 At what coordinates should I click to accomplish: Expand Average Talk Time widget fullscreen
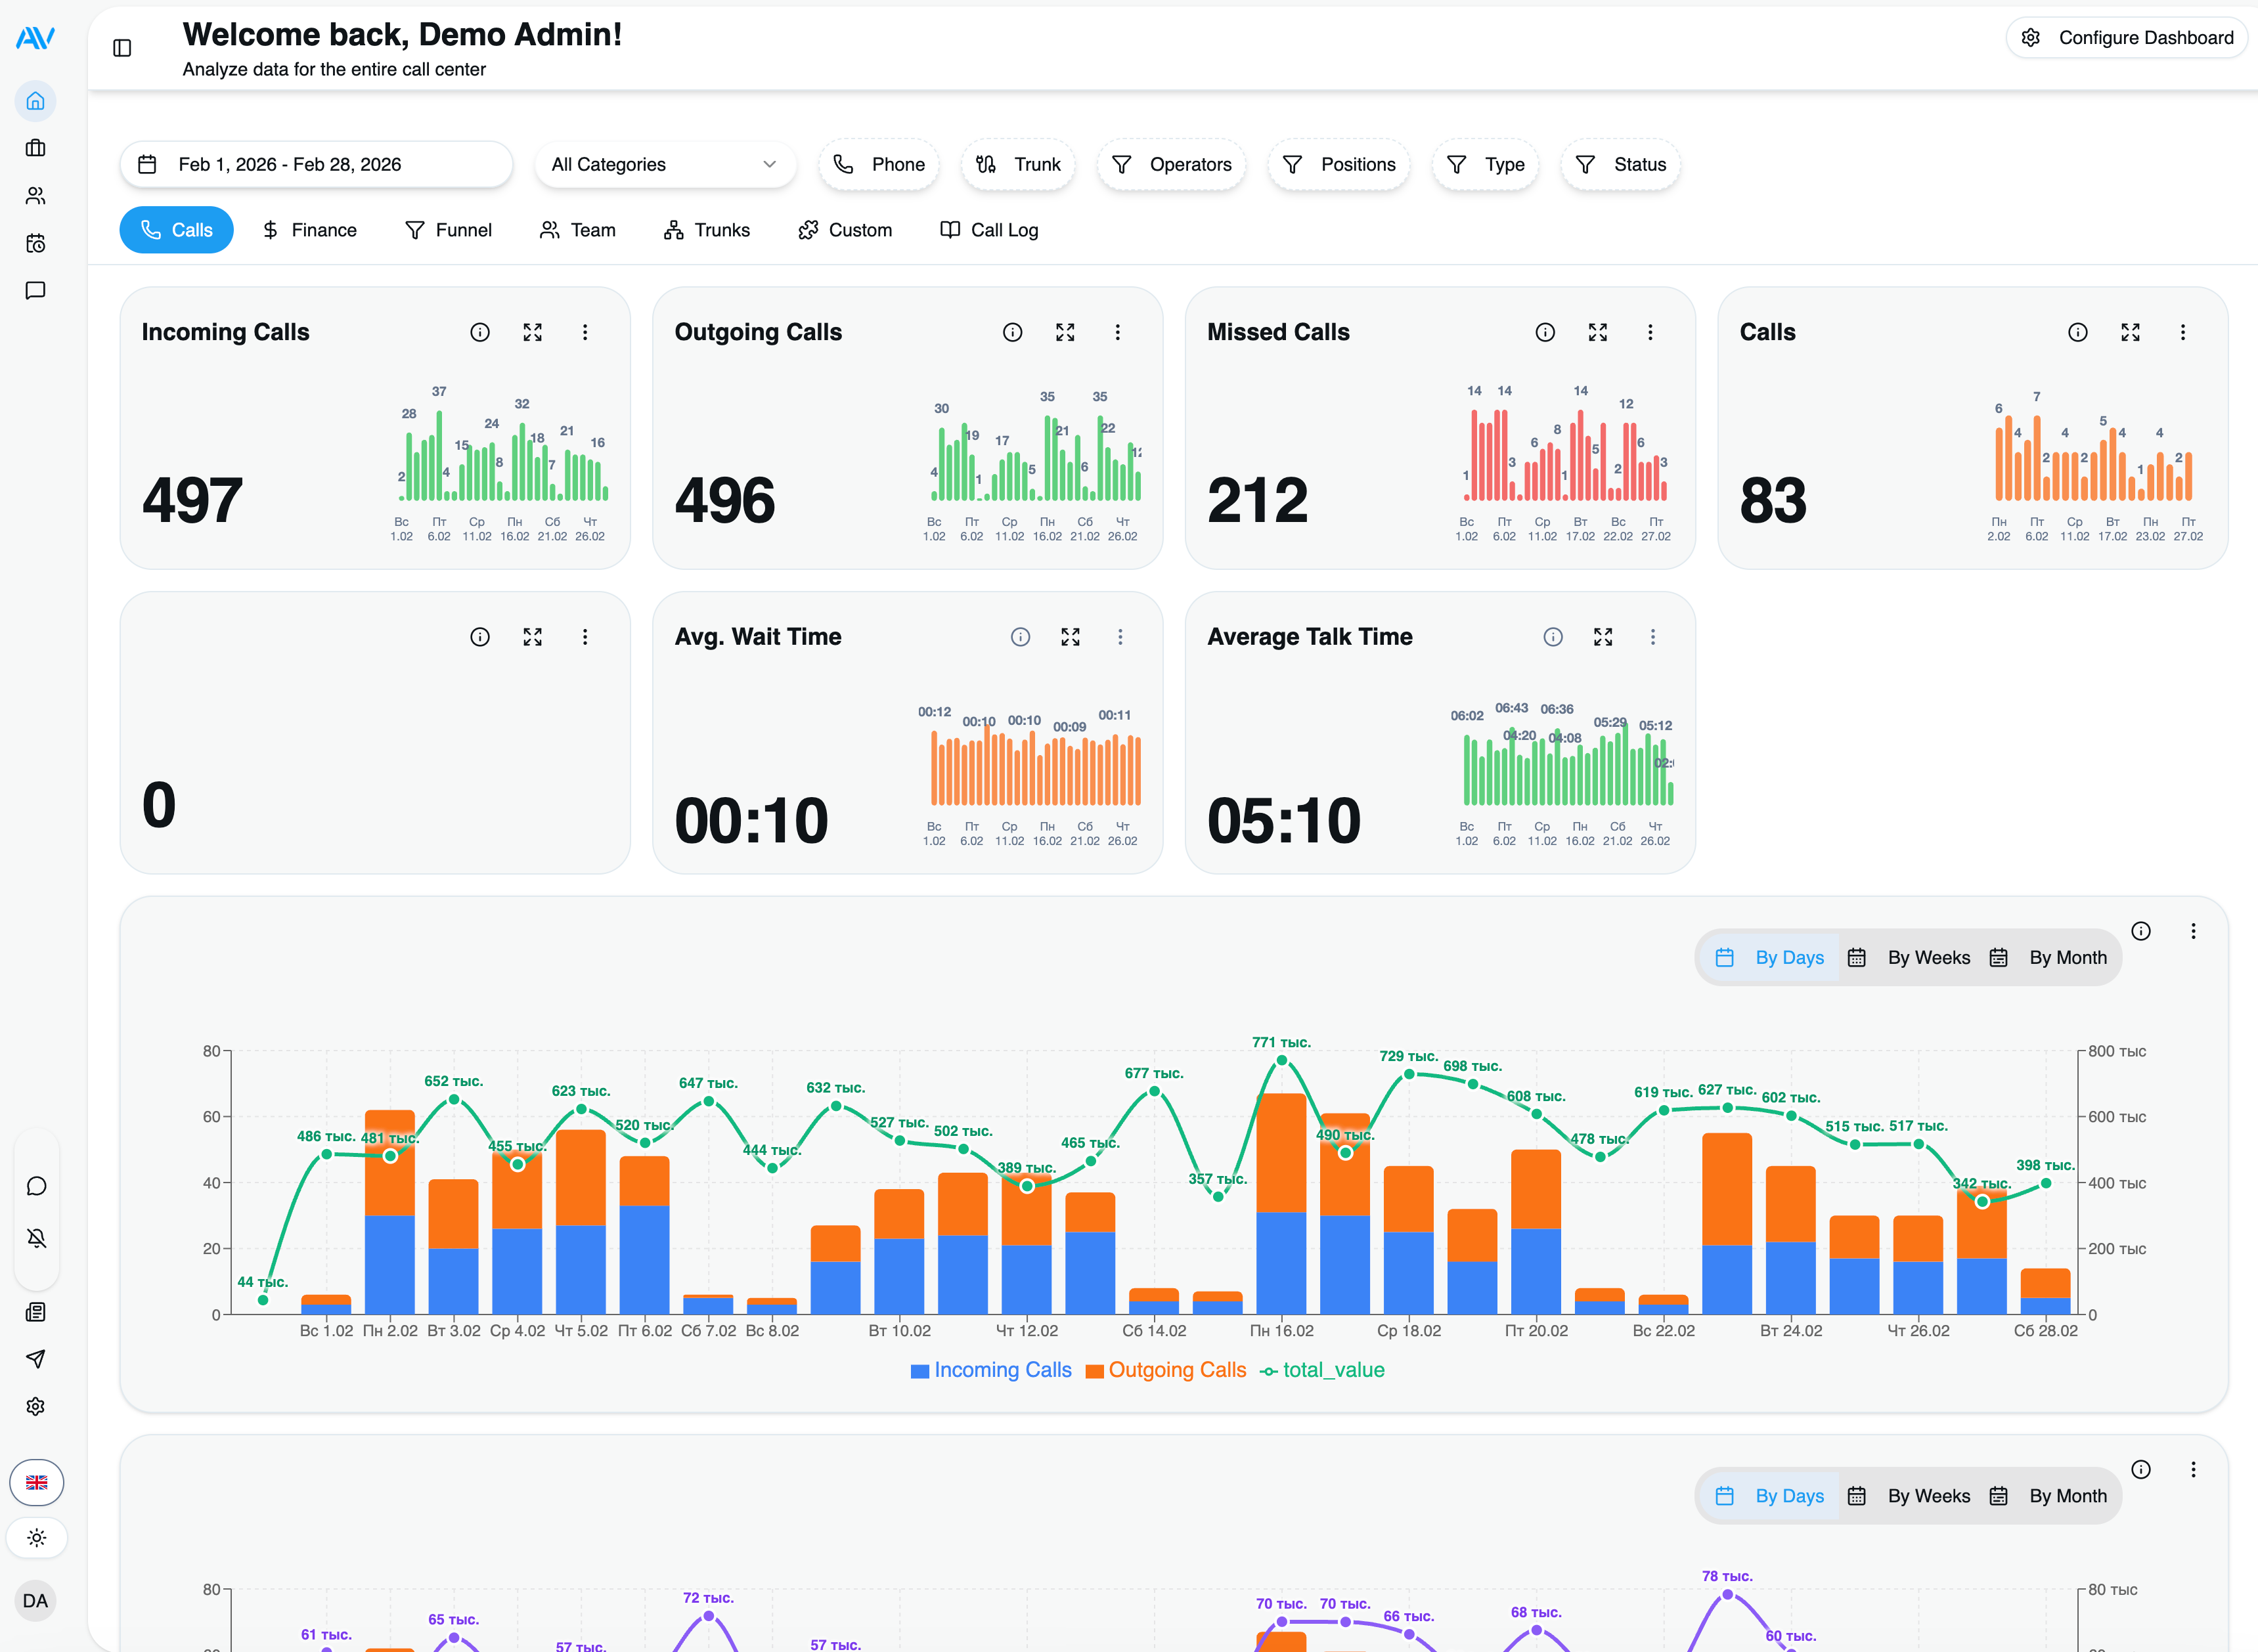tap(1602, 637)
